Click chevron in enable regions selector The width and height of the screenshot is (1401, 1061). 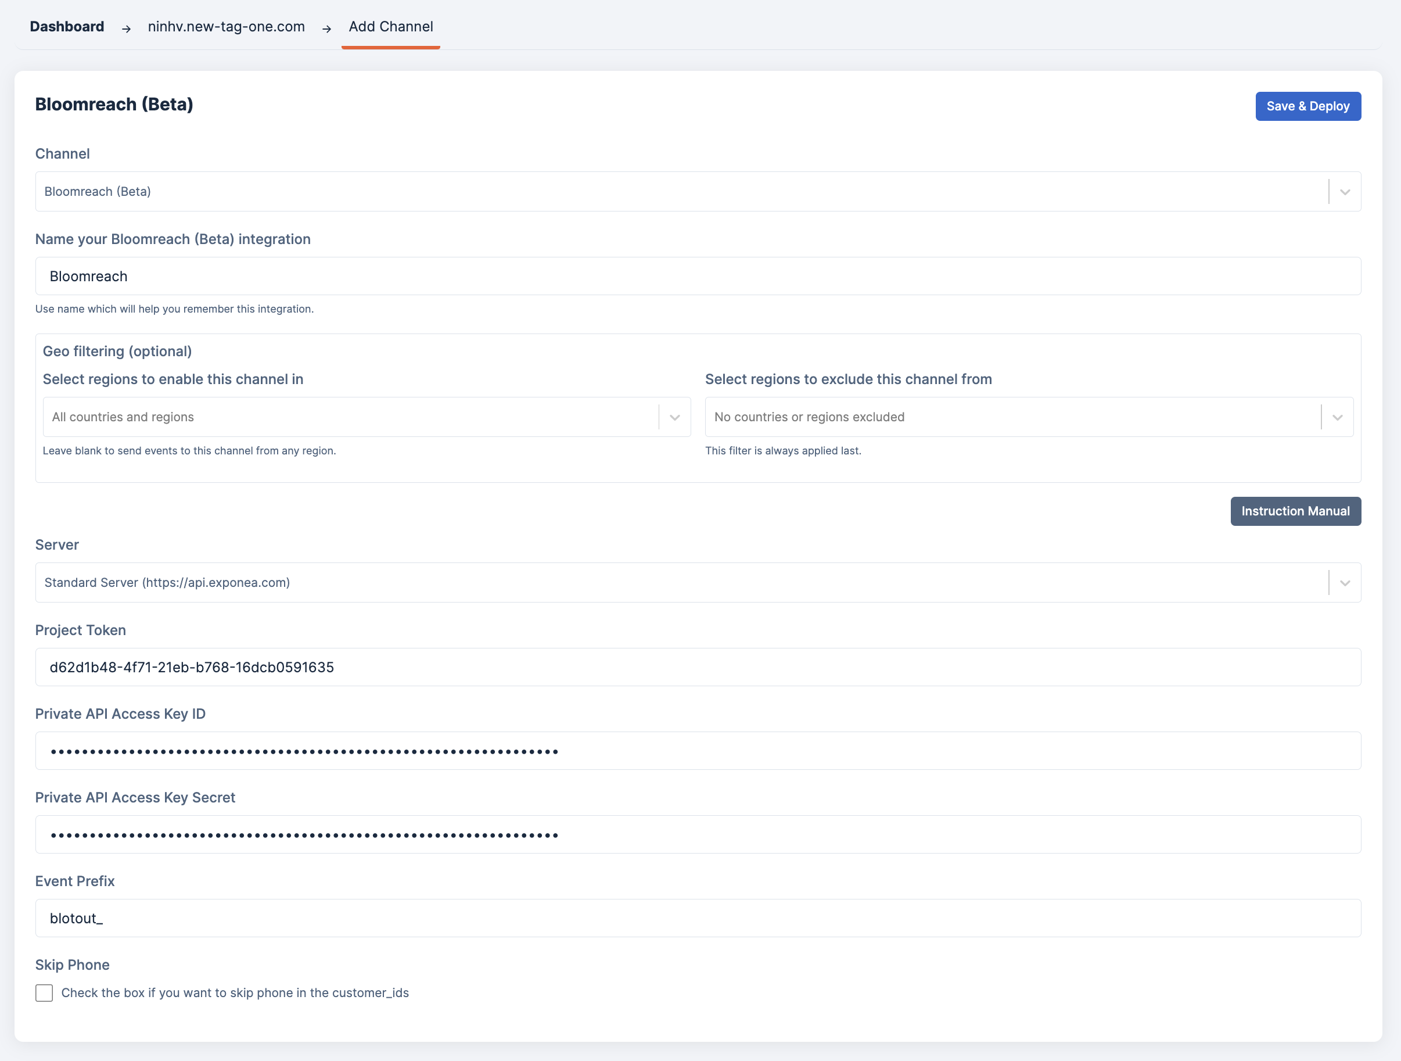pos(674,417)
